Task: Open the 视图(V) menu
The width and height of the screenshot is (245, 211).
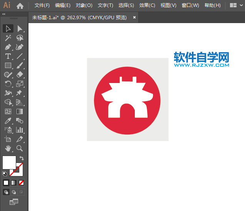Action: [168, 5]
